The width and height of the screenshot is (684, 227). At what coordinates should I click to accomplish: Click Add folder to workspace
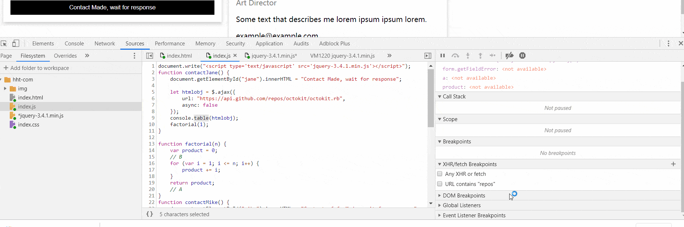36,68
